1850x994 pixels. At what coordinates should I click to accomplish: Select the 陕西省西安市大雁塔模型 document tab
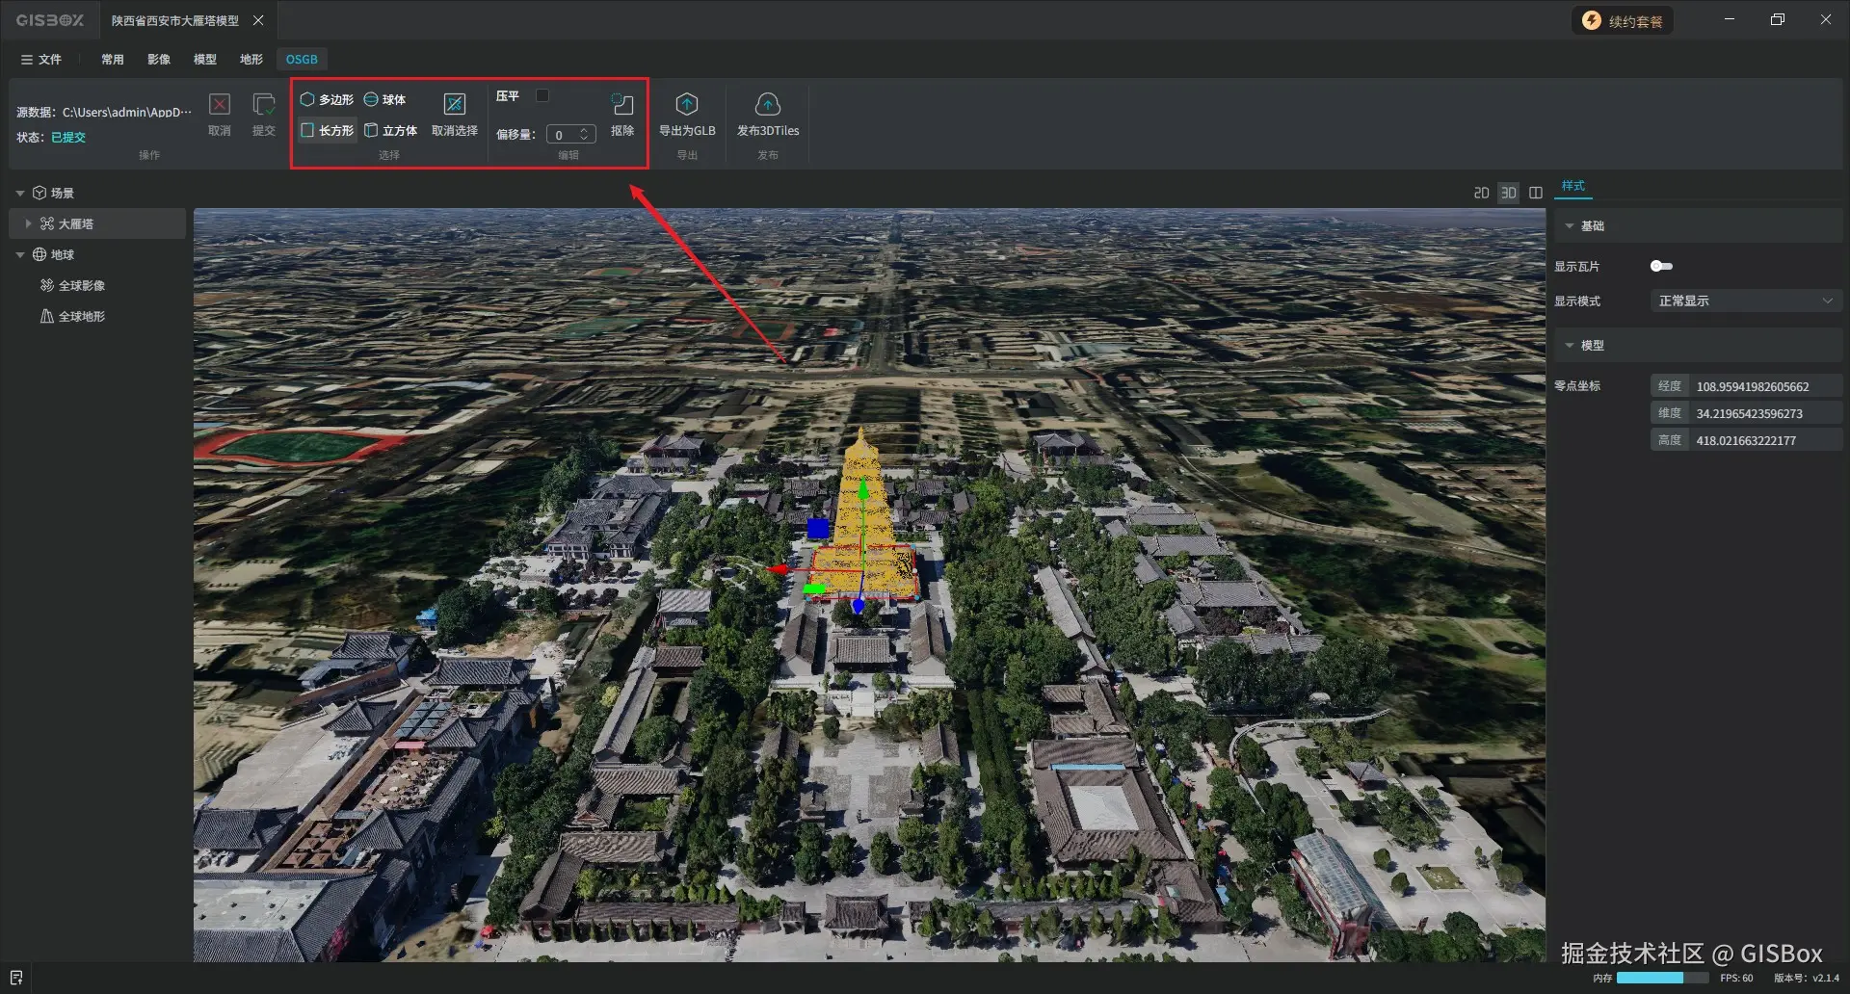[175, 20]
